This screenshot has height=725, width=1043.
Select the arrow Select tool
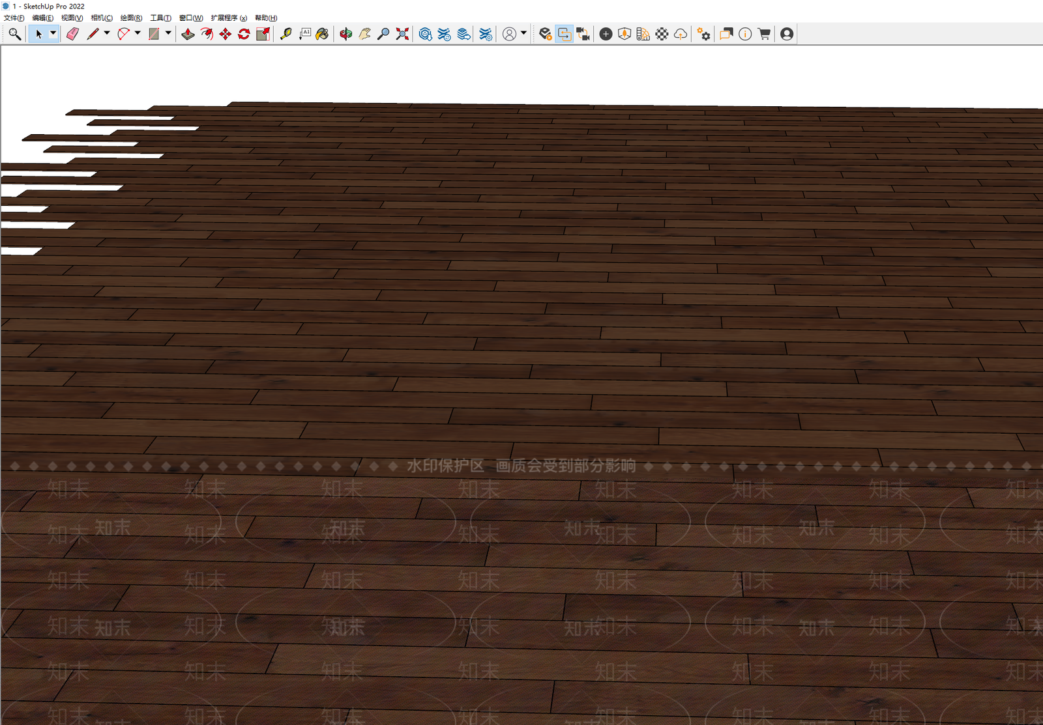(x=38, y=34)
